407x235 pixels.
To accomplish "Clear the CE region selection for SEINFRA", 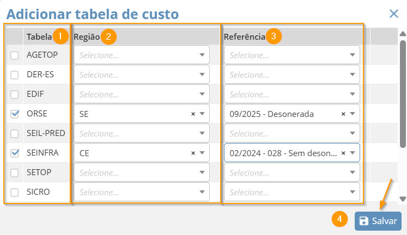I will 193,153.
